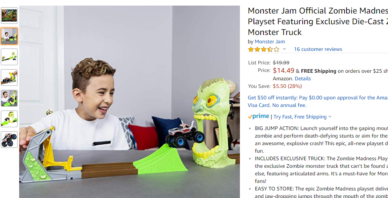This screenshot has height=198, width=388.
Task: Show the sixth thumbnail of zombie head ramp
Action: coord(9,119)
